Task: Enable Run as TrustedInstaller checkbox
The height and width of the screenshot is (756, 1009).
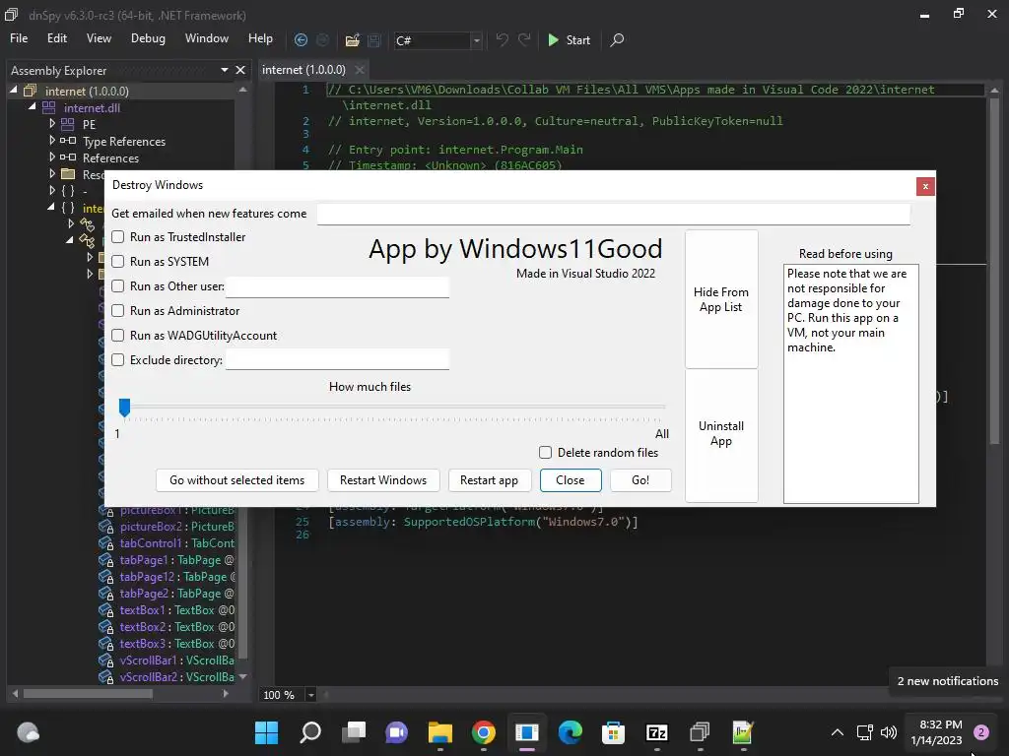Action: coord(118,237)
